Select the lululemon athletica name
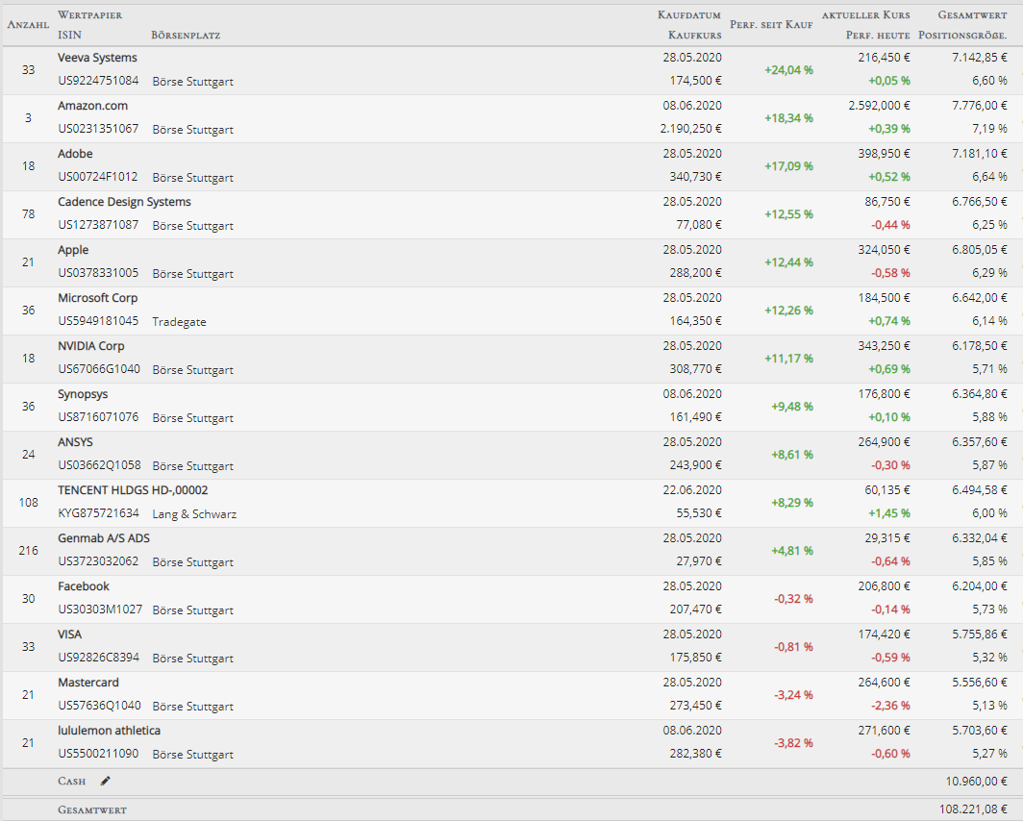 (109, 731)
